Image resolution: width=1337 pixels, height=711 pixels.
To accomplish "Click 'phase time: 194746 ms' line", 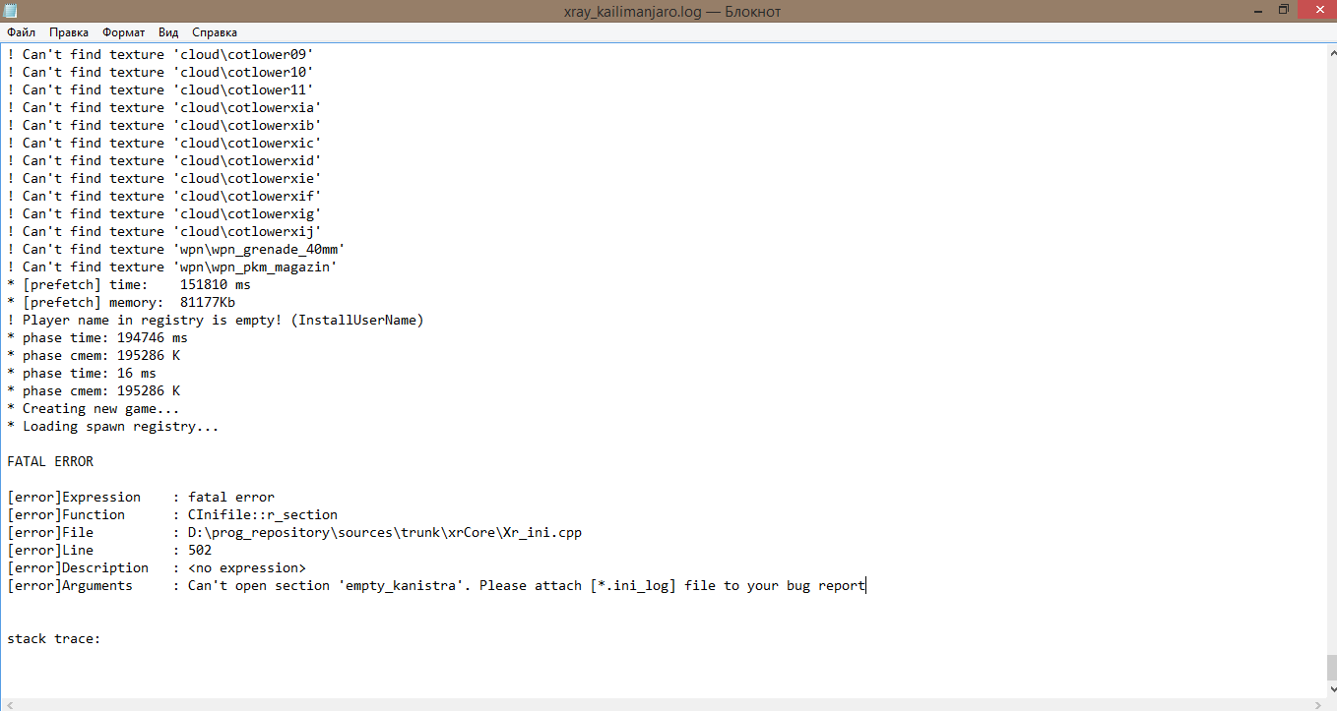I will point(97,337).
